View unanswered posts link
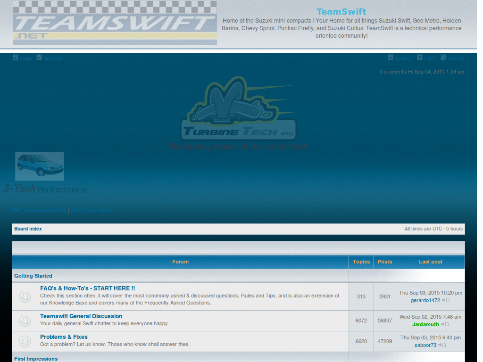 tap(39, 211)
